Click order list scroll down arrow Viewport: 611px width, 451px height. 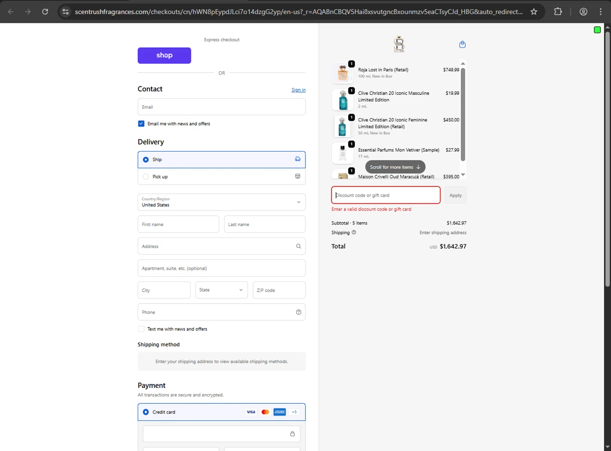(x=463, y=175)
